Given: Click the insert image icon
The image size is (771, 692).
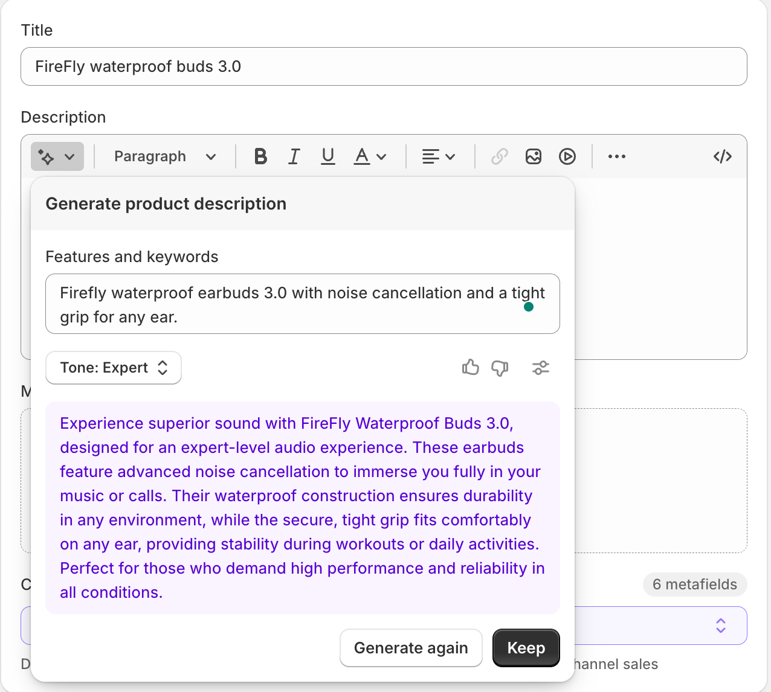Looking at the screenshot, I should pyautogui.click(x=534, y=156).
